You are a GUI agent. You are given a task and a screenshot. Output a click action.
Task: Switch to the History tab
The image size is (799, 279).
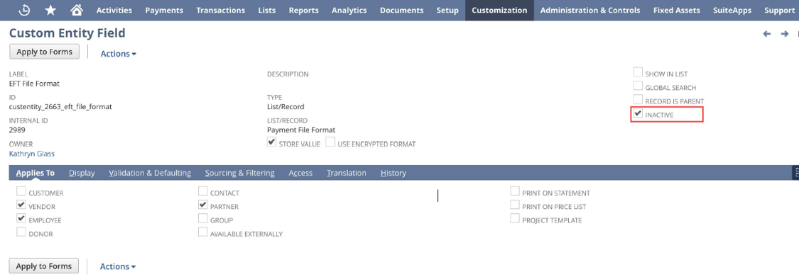point(393,173)
